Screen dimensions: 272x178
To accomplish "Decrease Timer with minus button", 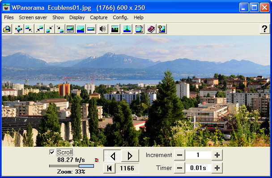I will 179,168.
